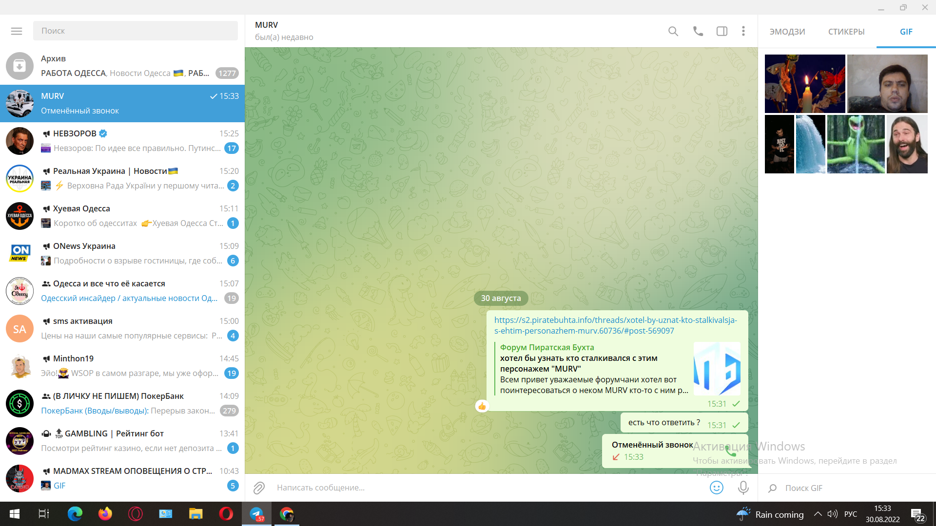
Task: Switch to the СТИКЕРЫ tab
Action: point(846,32)
